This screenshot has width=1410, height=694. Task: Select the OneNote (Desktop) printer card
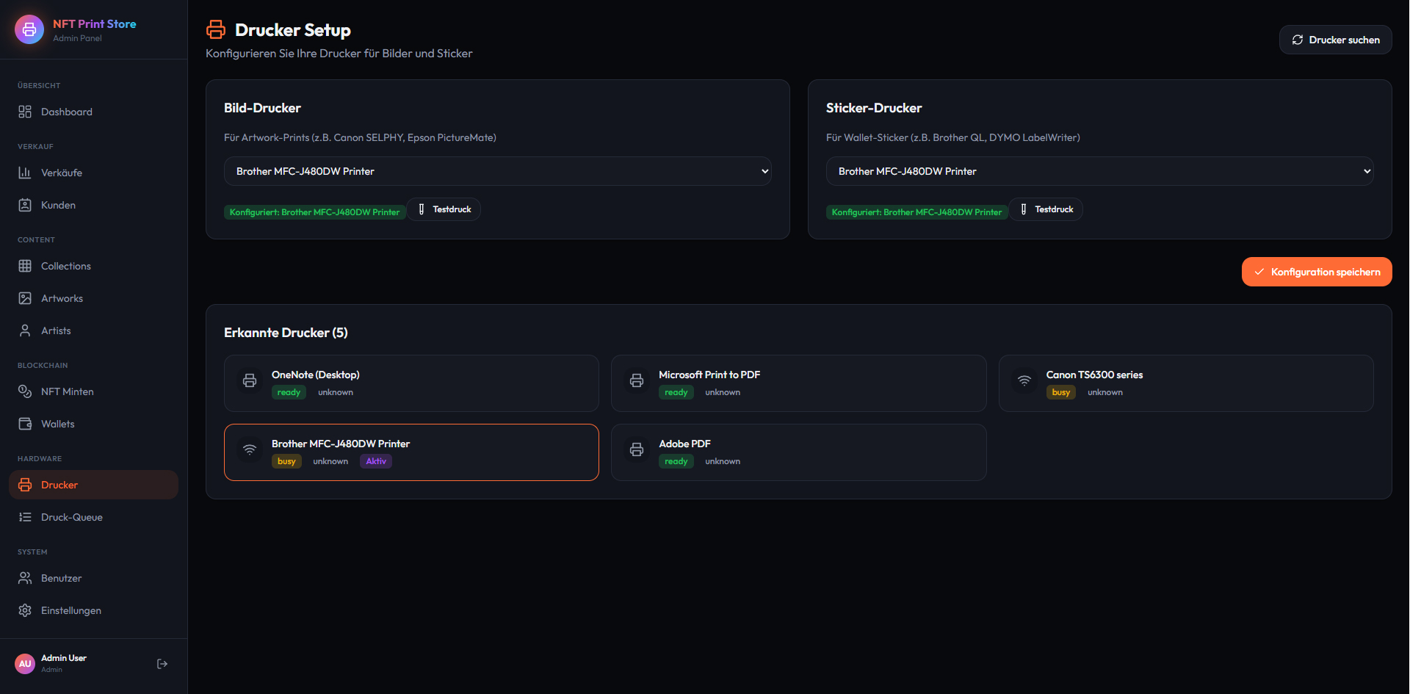pos(411,383)
